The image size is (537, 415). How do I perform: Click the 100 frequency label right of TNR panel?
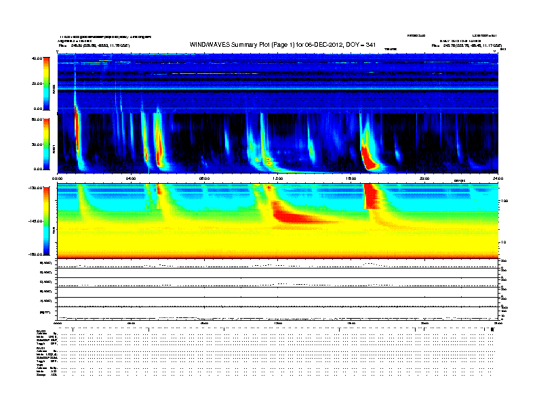504,201
